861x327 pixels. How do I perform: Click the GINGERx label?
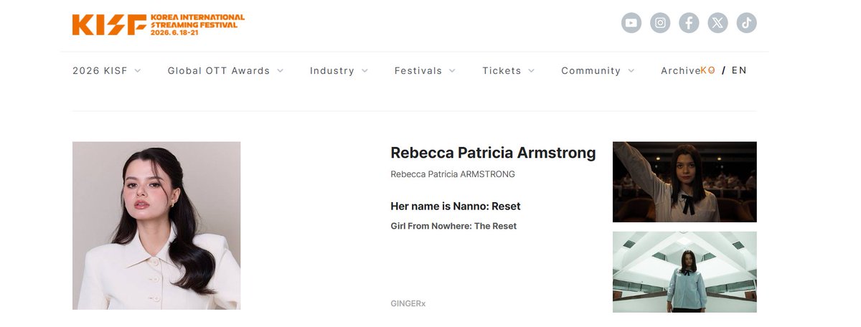tap(408, 303)
